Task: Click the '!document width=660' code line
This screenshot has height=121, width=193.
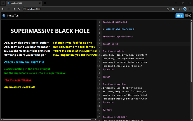Action: [115, 22]
